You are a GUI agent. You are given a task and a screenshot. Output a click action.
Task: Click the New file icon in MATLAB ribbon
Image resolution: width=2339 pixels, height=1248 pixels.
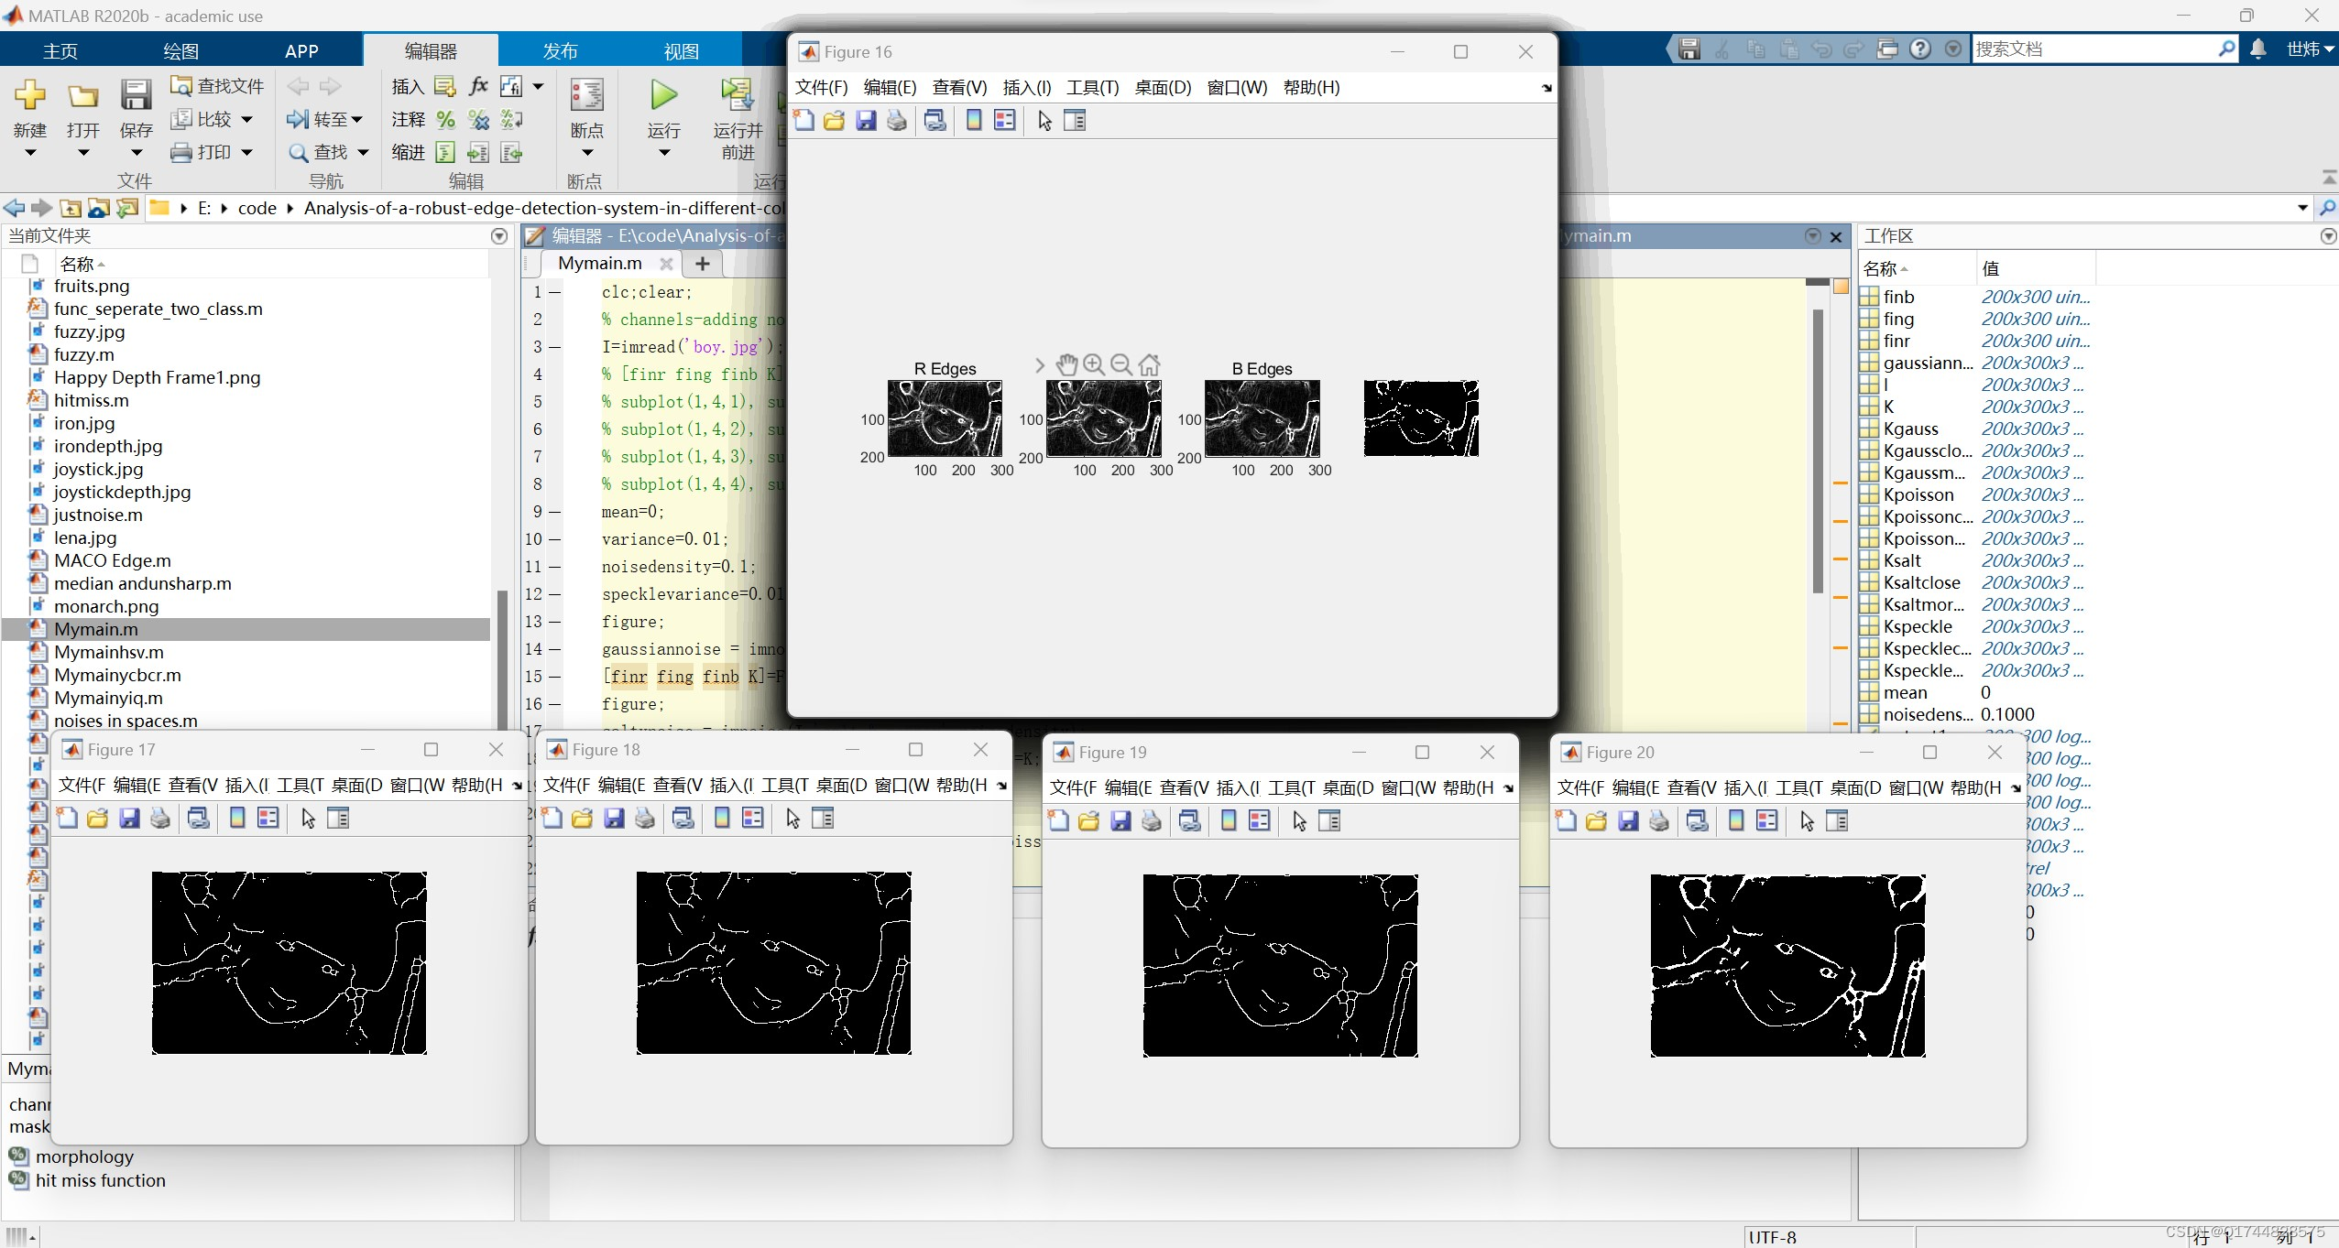point(29,95)
